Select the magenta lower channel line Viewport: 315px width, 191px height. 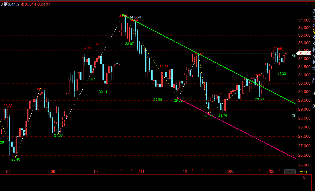pos(252,137)
